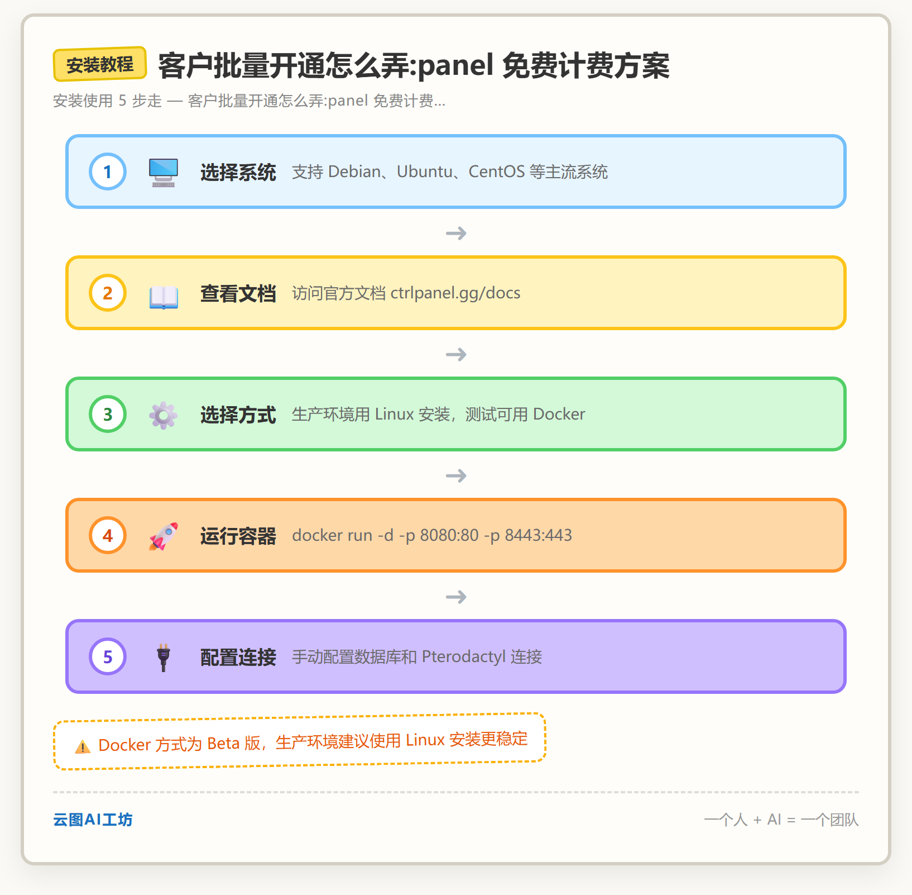Click the docker run -d -p 8080:80 command text
Image resolution: width=912 pixels, height=895 pixels.
[x=432, y=535]
